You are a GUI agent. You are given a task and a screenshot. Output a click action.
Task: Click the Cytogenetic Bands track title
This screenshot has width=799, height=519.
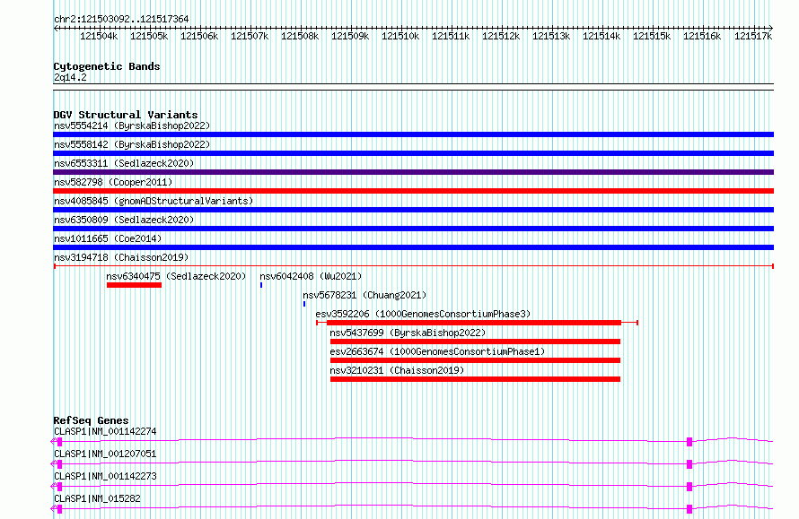[107, 66]
